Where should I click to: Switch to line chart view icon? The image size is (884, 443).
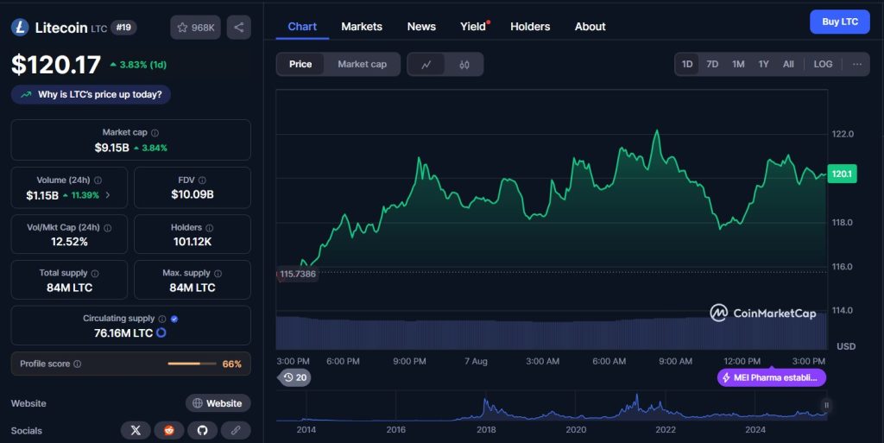click(426, 64)
